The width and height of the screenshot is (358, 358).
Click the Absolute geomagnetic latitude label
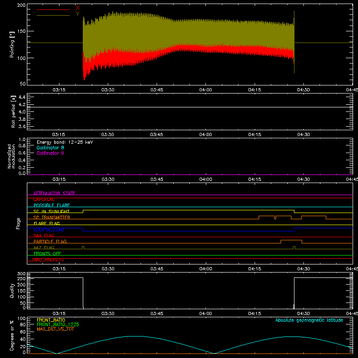309,320
